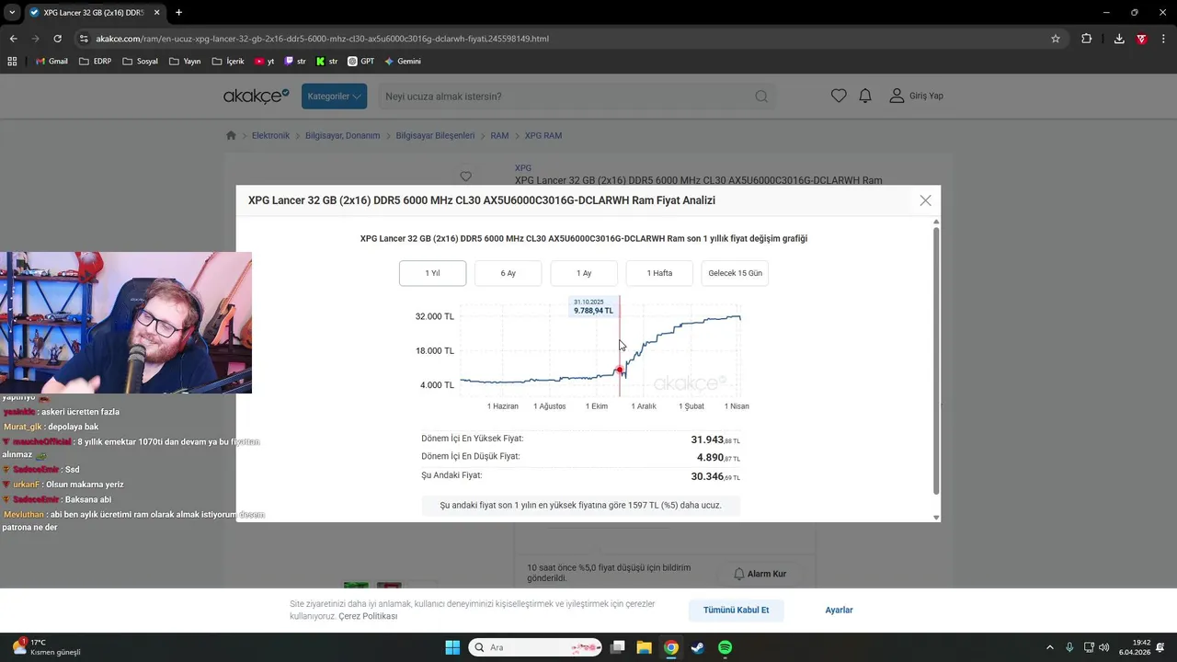Screen dimensions: 1177x662
Task: Open the Kategoriler dropdown
Action: [334, 97]
